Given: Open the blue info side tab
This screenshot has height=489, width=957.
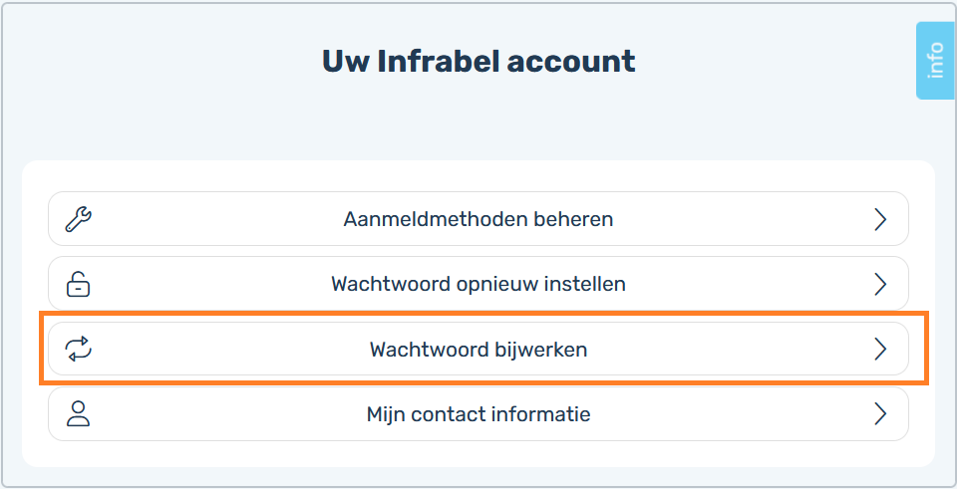Looking at the screenshot, I should pyautogui.click(x=936, y=61).
